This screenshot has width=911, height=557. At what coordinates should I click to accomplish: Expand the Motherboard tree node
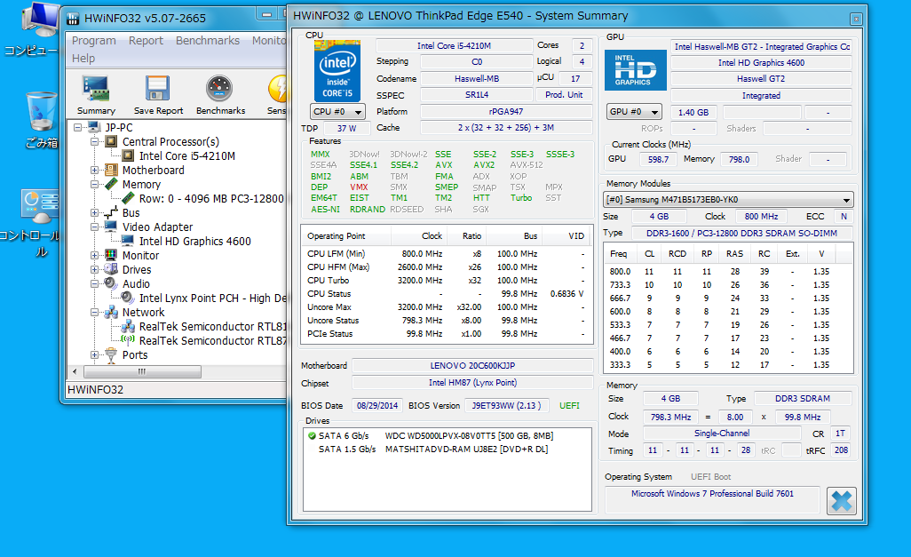[x=96, y=171]
